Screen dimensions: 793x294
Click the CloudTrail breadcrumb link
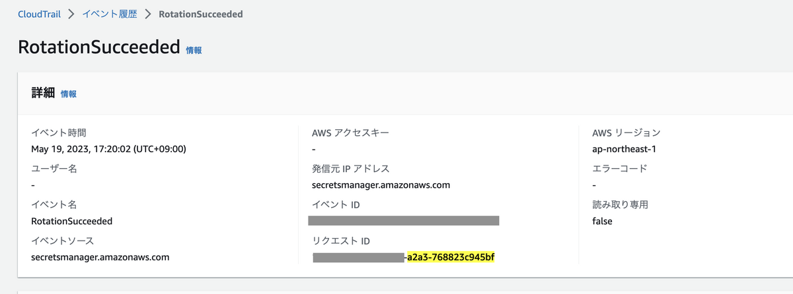pyautogui.click(x=39, y=14)
